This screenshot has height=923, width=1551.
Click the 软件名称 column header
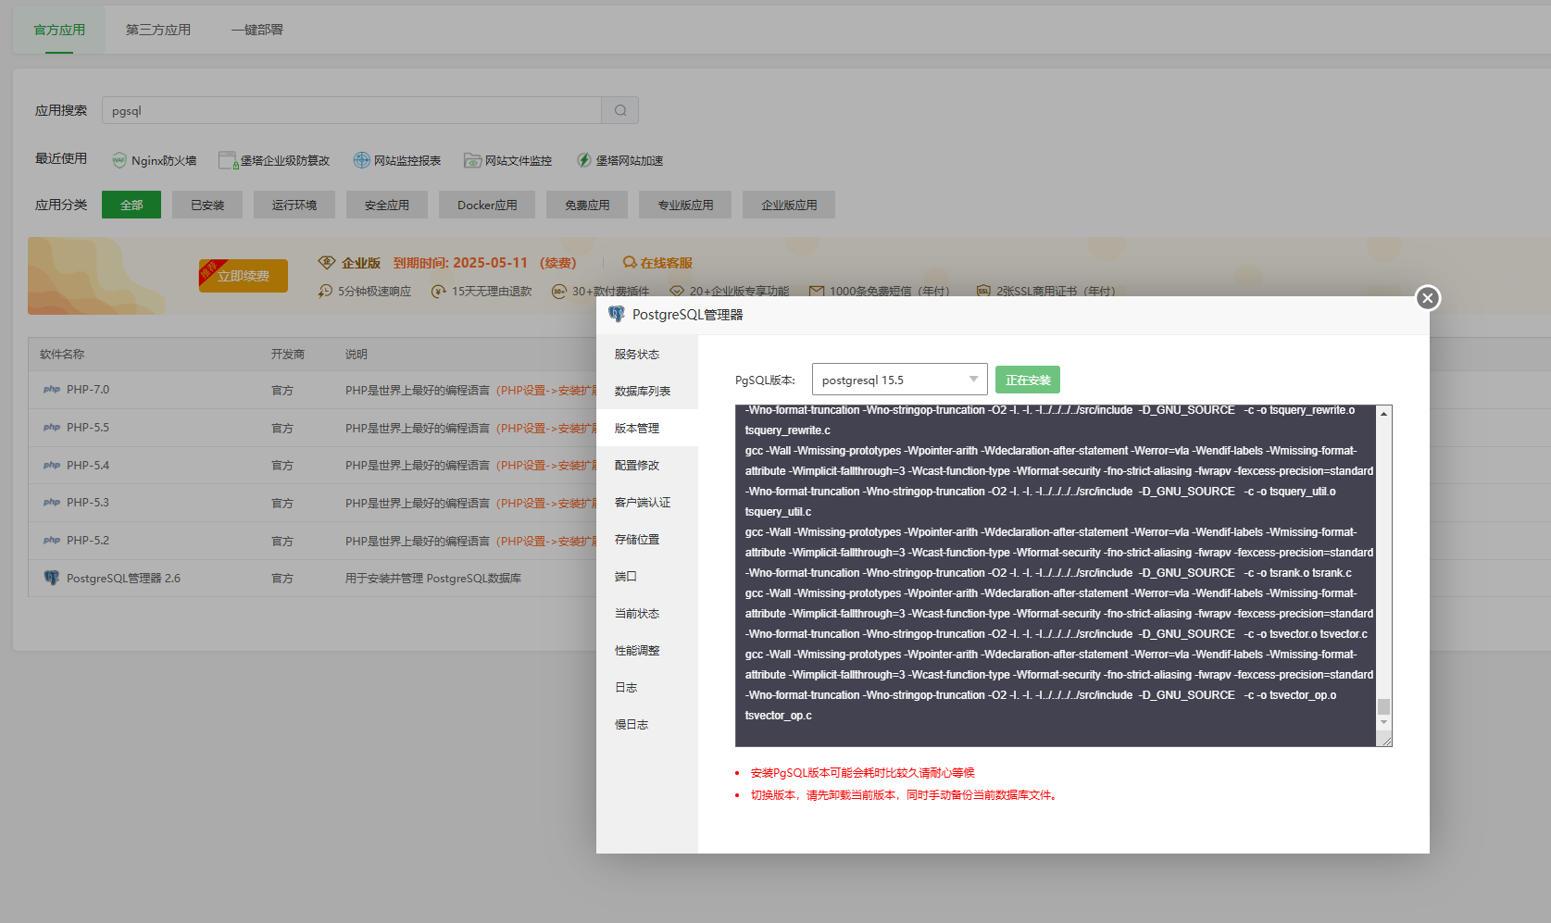click(x=62, y=354)
